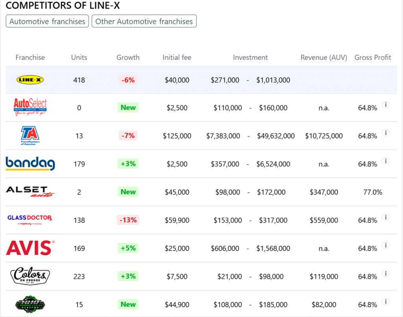Click info icon in HHO Carbon Clean row

pos(386,301)
